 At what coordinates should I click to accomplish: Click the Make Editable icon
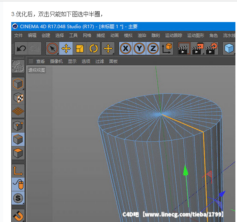18,66
